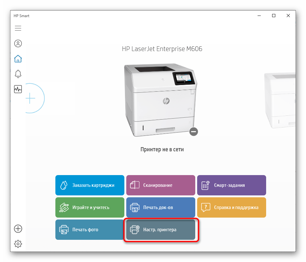Image resolution: width=306 pixels, height=262 pixels.
Task: Open the Печать док-ов tile
Action: [x=160, y=207]
